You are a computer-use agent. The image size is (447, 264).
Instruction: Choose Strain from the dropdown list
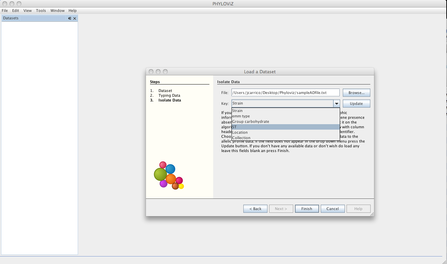tap(285, 111)
